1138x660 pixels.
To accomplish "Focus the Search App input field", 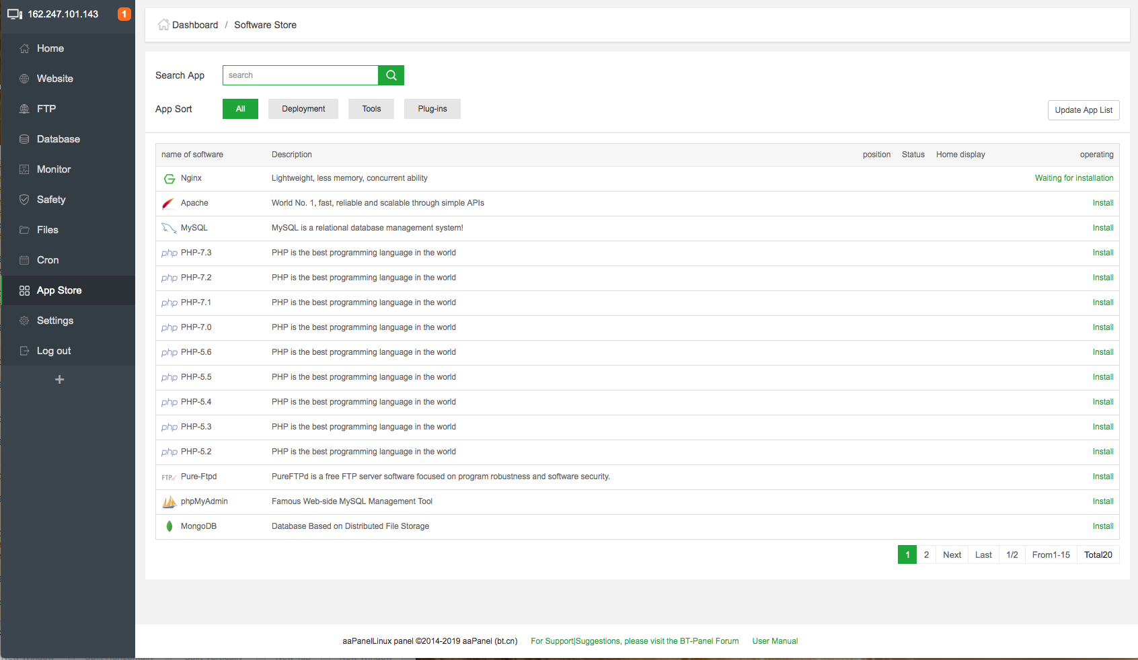I will [300, 75].
